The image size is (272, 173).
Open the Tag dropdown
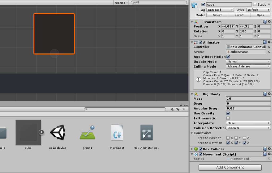coord(220,10)
